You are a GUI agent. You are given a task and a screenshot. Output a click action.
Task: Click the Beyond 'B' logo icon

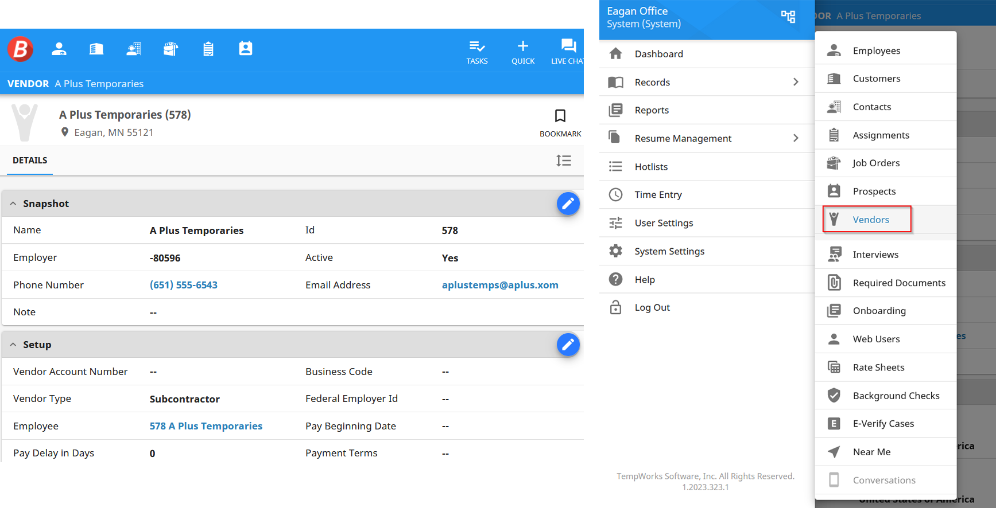click(x=20, y=49)
